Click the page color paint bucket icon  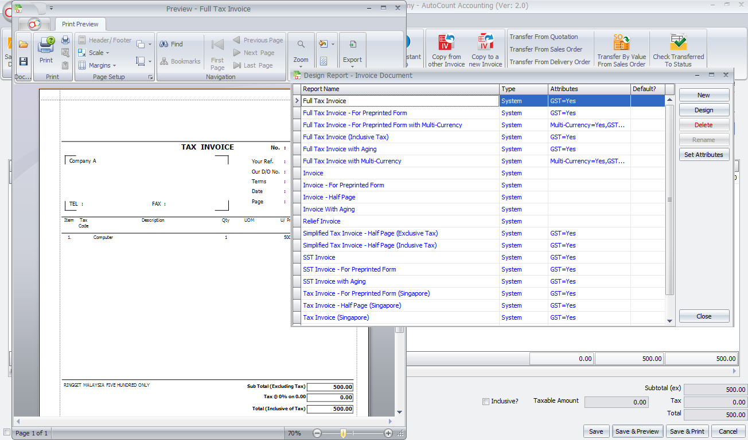(324, 44)
